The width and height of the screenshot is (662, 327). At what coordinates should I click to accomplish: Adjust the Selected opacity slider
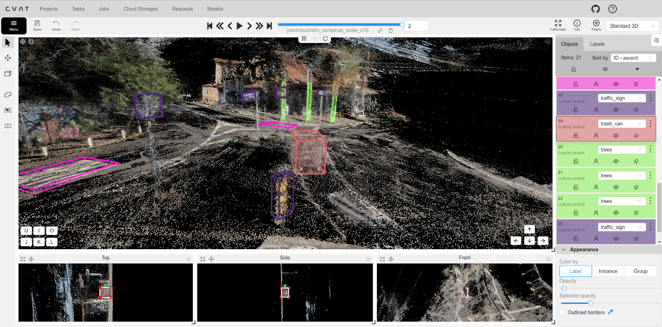pyautogui.click(x=590, y=303)
